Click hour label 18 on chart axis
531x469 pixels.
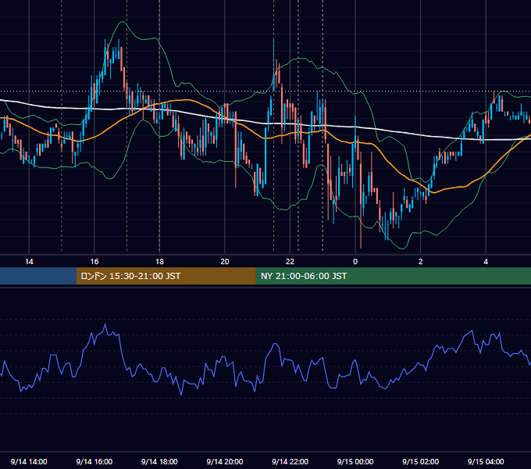[159, 262]
